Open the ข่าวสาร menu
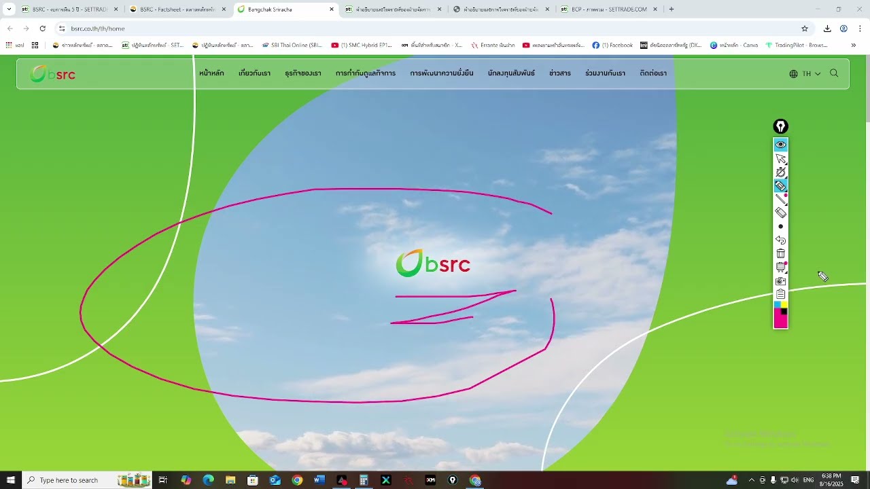 pyautogui.click(x=560, y=73)
